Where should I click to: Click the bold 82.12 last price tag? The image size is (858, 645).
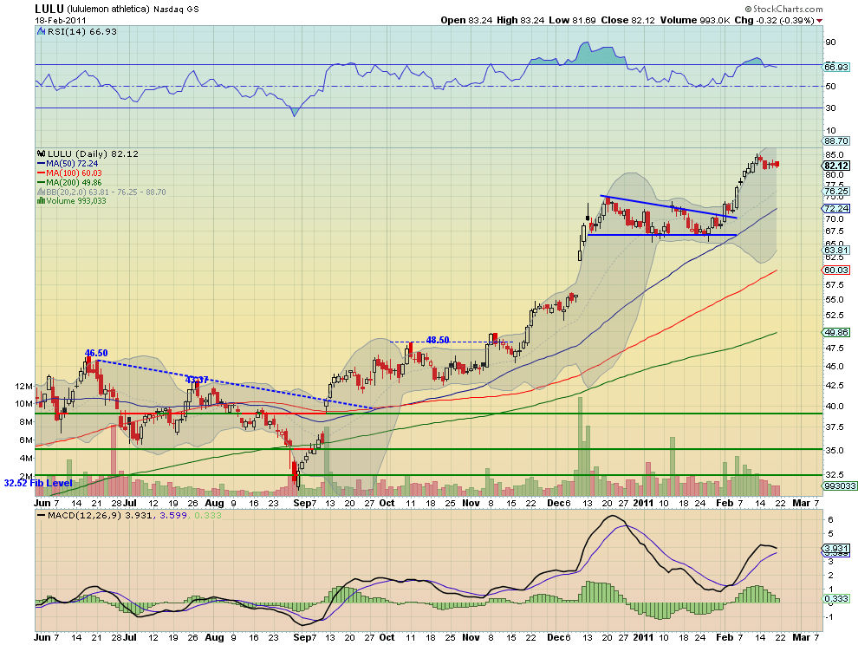click(836, 166)
